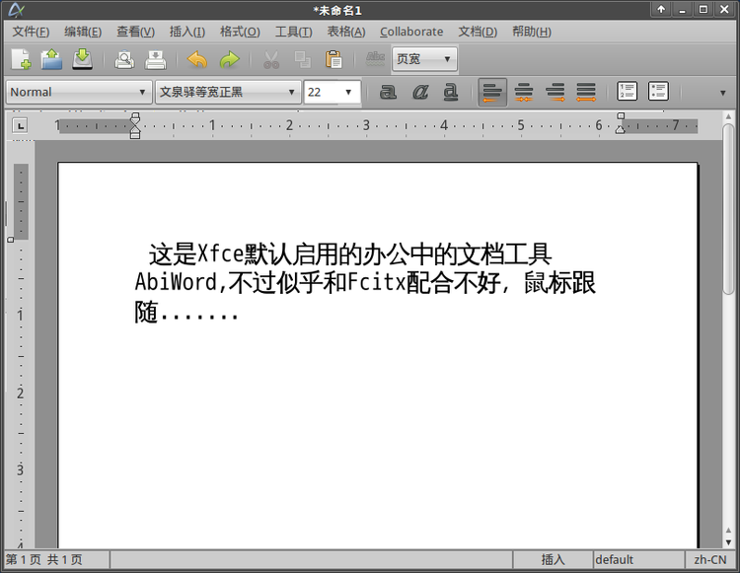Save the document with the Save icon
Screen dimensions: 740x573
pos(83,59)
